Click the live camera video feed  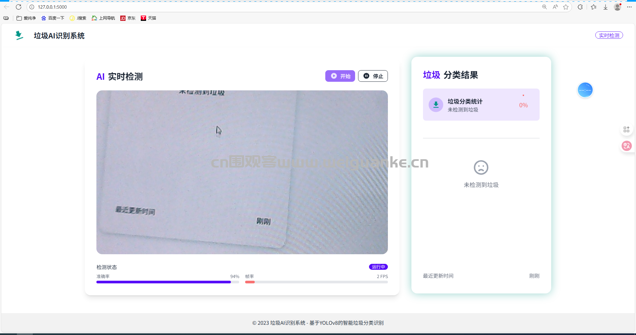[242, 172]
